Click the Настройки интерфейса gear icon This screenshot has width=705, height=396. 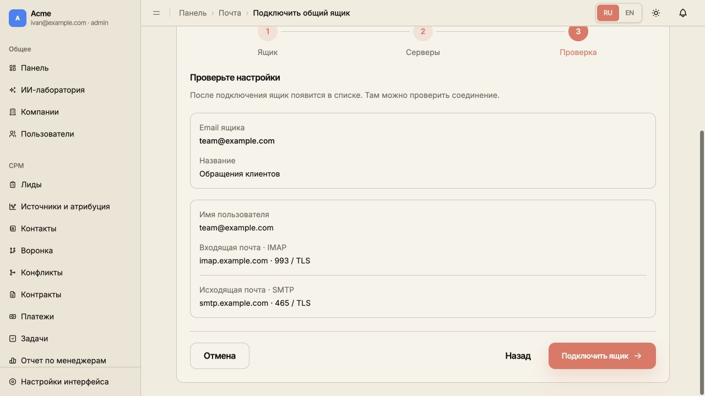pyautogui.click(x=13, y=382)
